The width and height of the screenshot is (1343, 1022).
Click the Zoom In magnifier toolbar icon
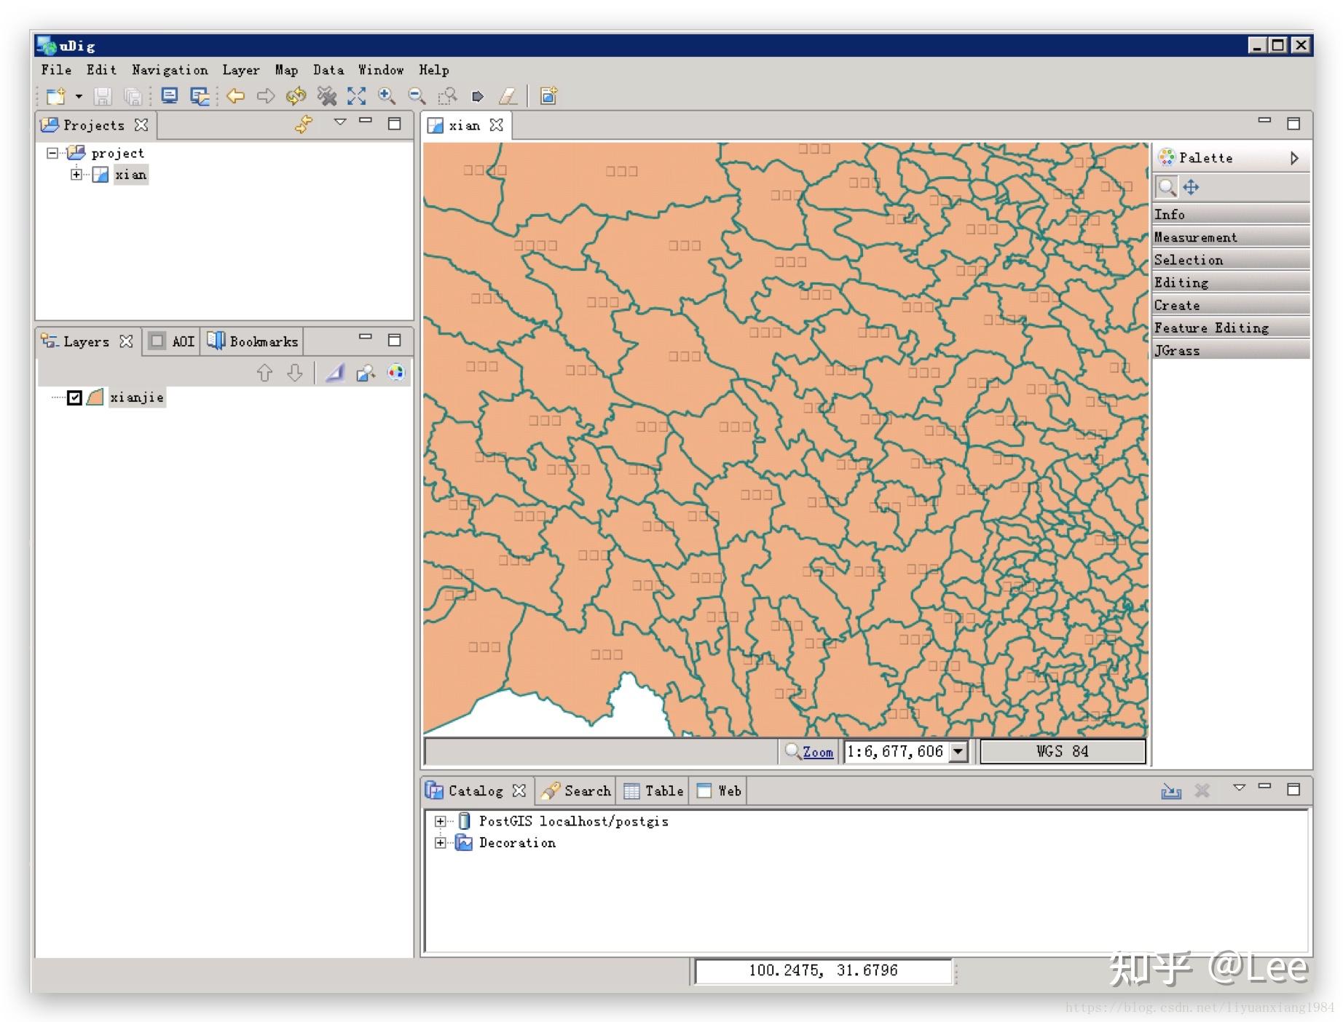387,96
